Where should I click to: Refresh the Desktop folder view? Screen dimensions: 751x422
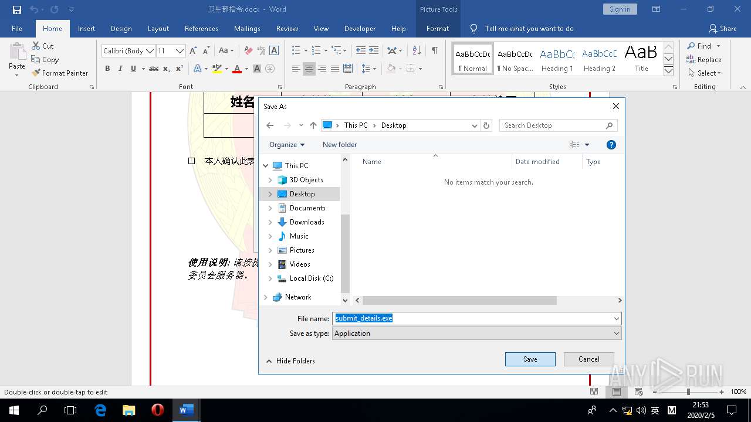coord(486,125)
